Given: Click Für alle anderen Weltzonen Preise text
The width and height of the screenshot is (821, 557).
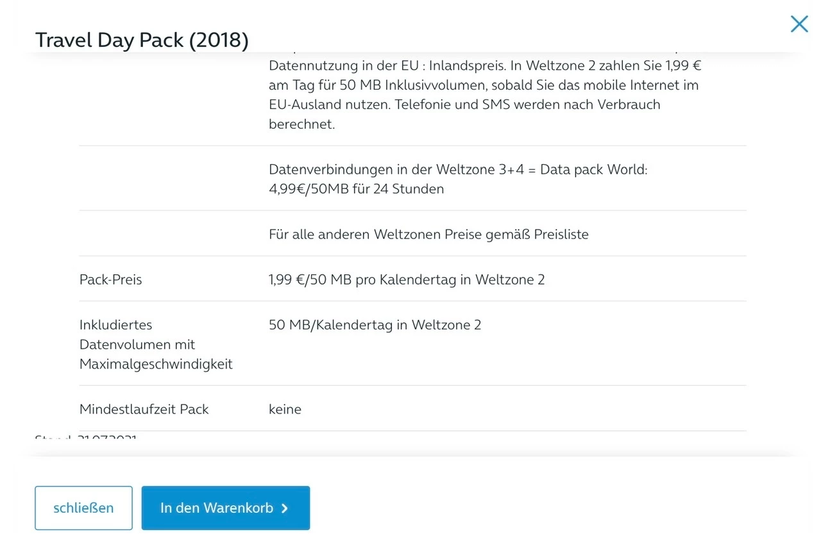Looking at the screenshot, I should (428, 234).
